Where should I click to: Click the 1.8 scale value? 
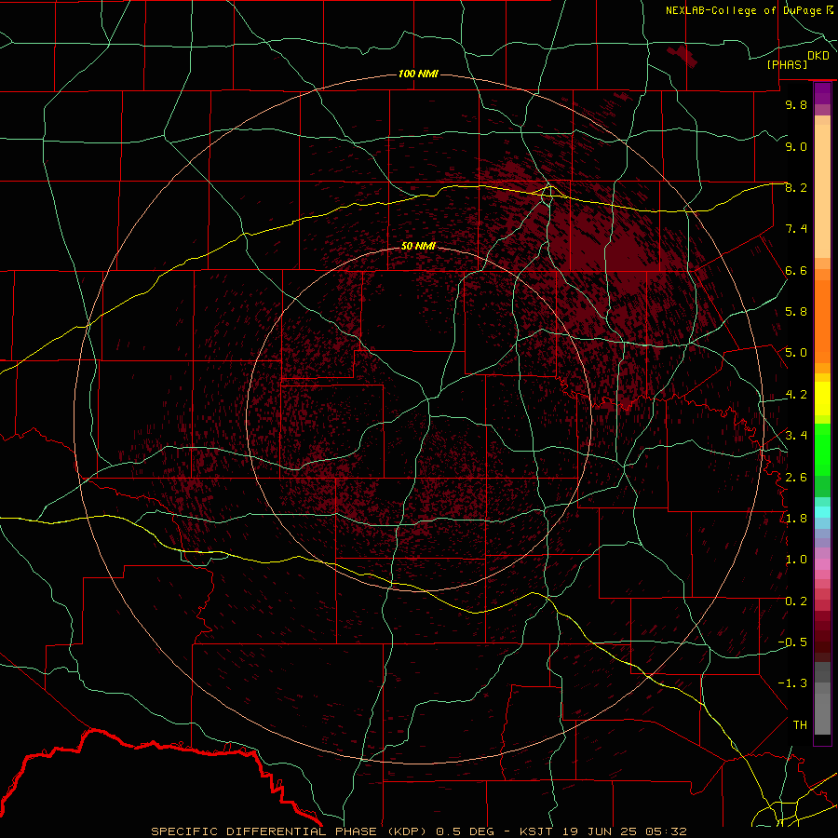(796, 519)
